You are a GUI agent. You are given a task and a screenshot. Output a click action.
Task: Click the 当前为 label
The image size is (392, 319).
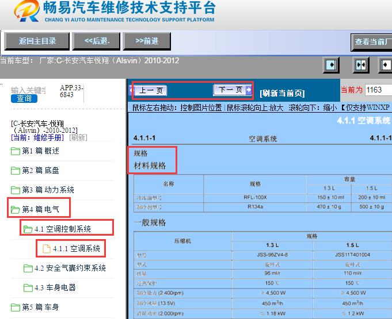tap(352, 90)
